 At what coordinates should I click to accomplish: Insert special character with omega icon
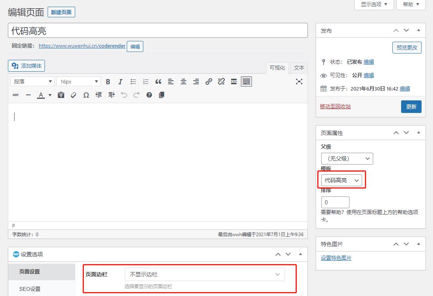[x=86, y=95]
